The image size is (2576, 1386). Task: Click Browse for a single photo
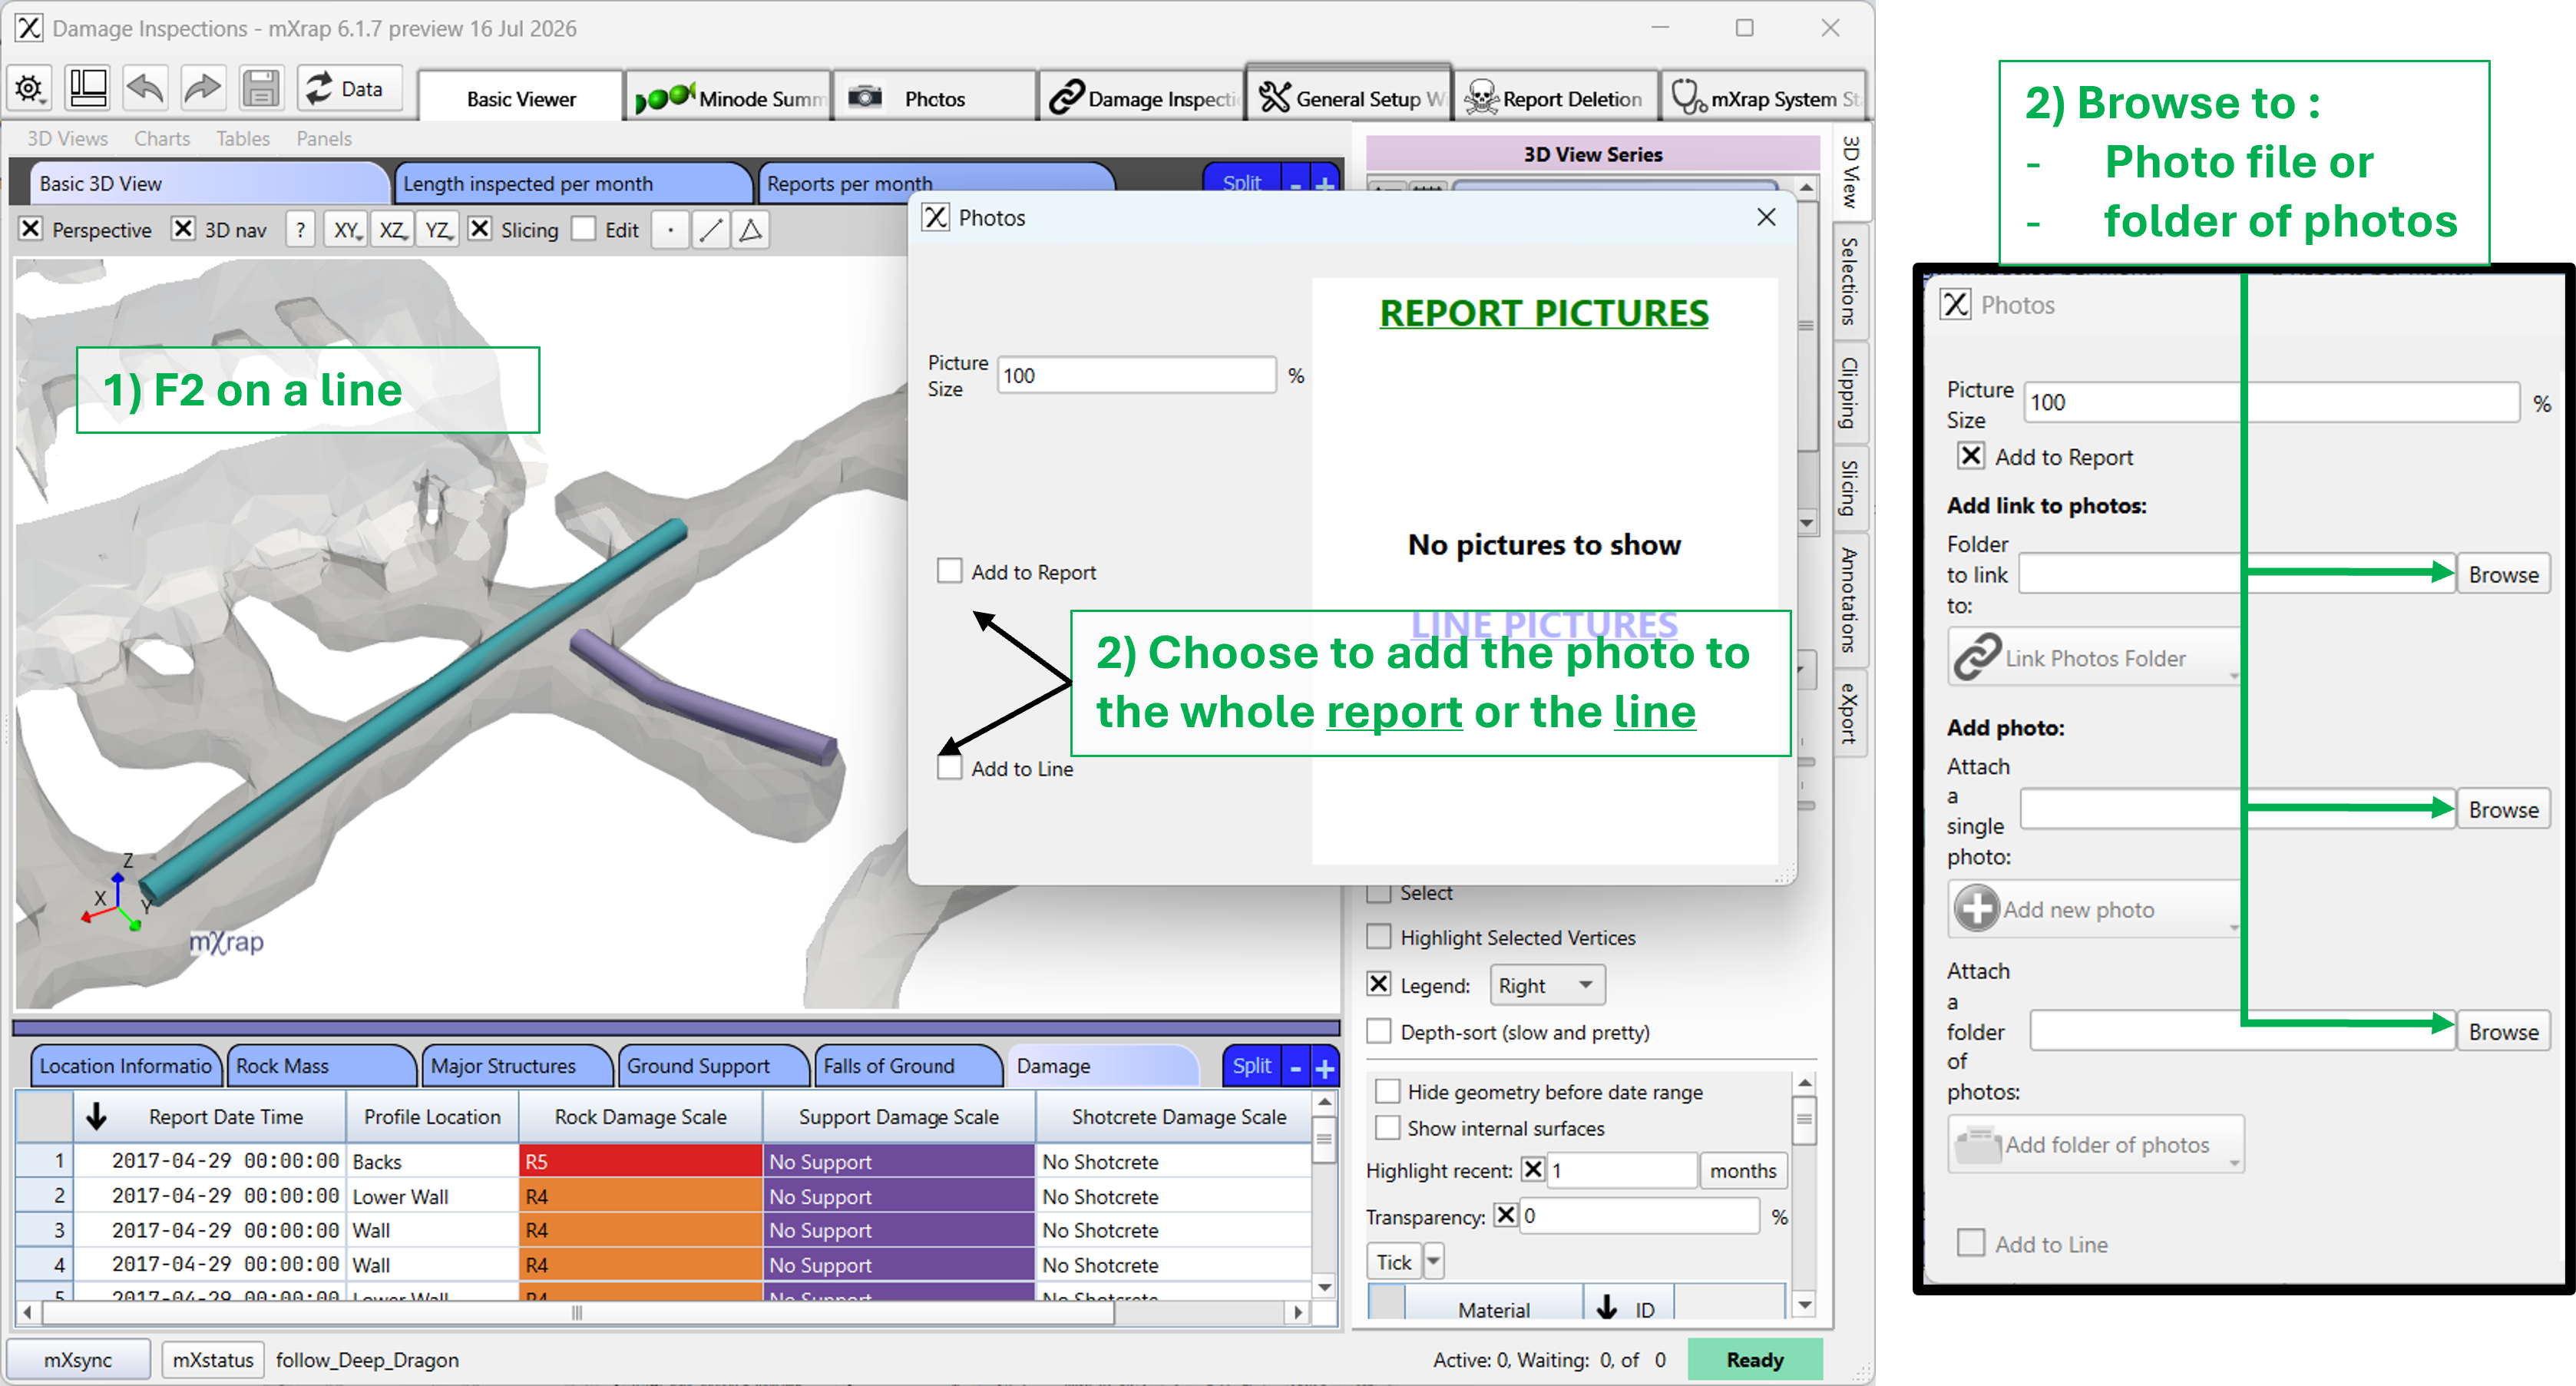tap(2503, 809)
